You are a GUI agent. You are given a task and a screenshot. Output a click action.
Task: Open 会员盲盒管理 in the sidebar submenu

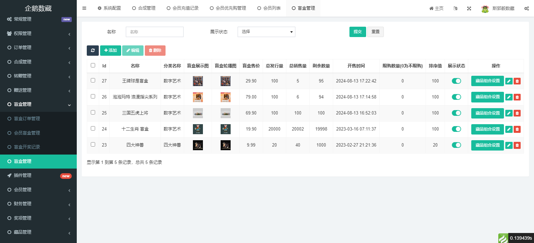coord(38,133)
